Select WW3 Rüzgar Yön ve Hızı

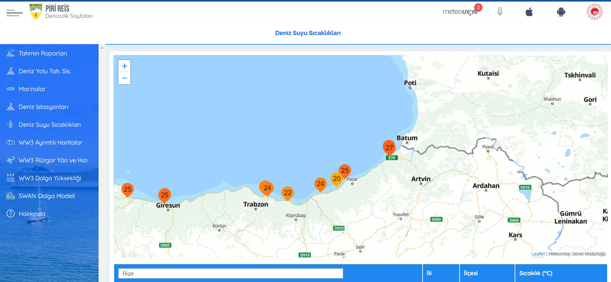tap(53, 160)
